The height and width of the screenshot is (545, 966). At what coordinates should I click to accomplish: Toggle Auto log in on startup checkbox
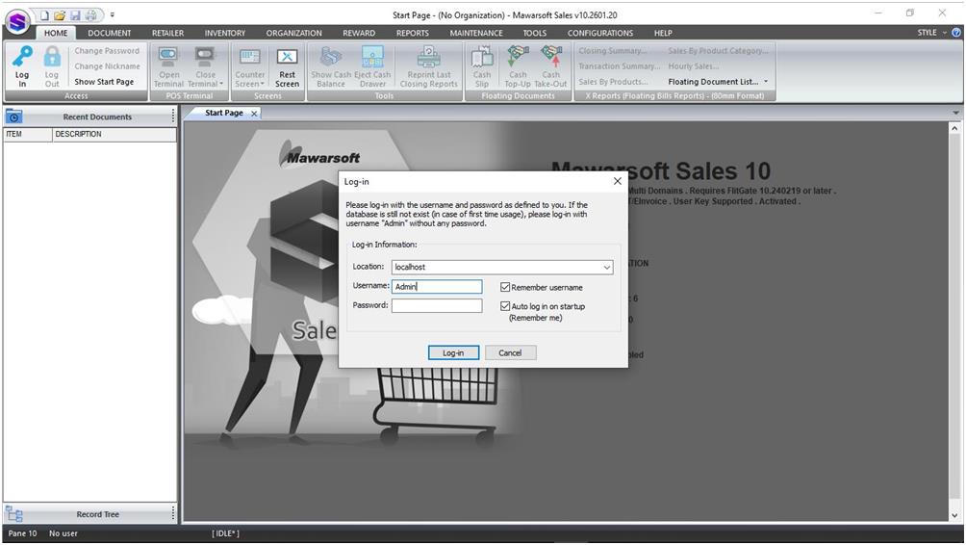pyautogui.click(x=505, y=306)
